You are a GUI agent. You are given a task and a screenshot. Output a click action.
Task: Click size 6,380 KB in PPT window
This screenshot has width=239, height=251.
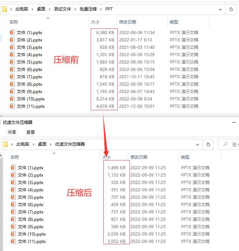(105, 33)
